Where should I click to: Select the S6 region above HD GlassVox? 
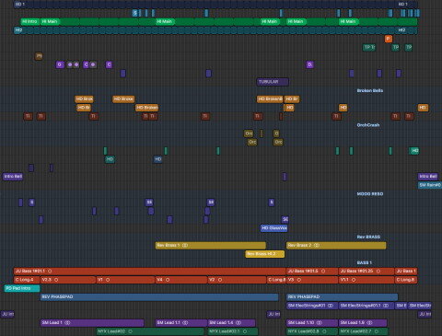click(285, 219)
